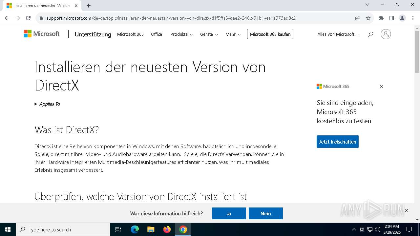Answer Nein to the helpful question
This screenshot has width=420, height=236.
point(265,213)
